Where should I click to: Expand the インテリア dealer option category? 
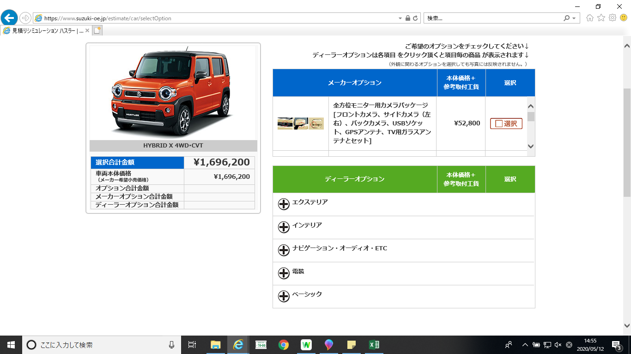coord(284,227)
